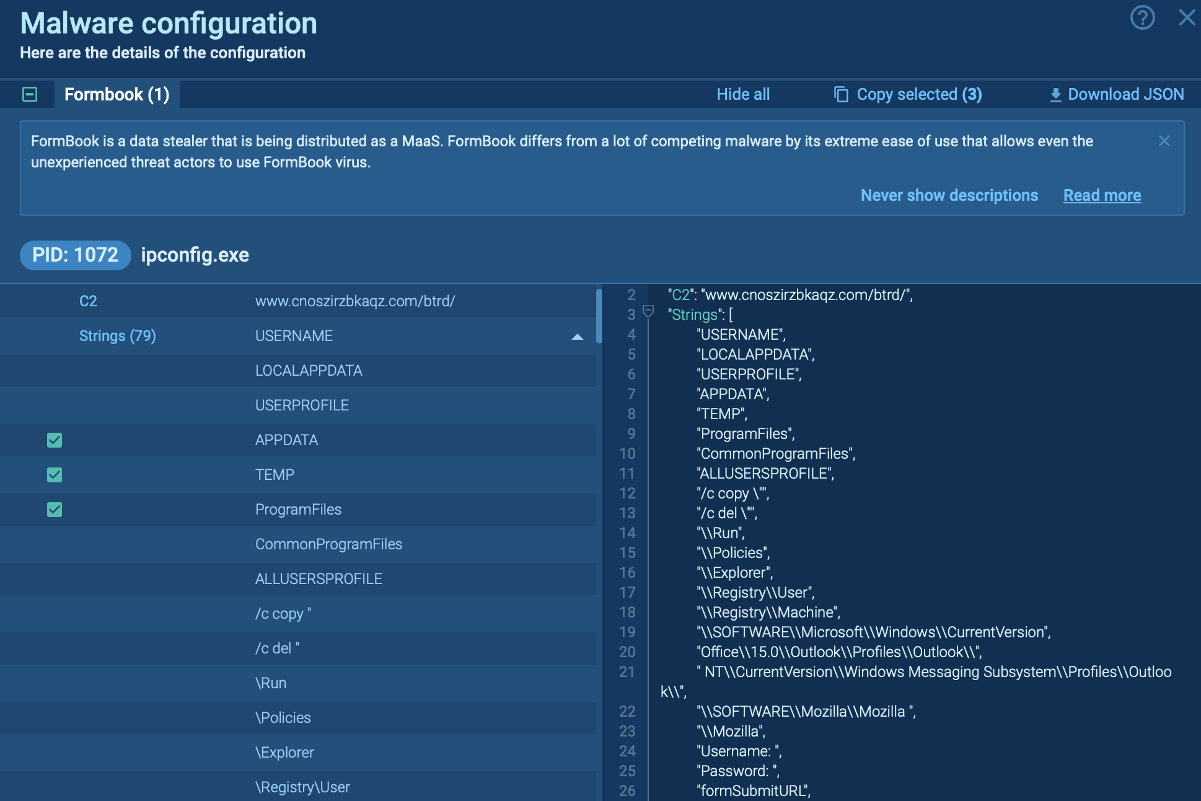
Task: Select the Strings (79) label
Action: coord(117,336)
